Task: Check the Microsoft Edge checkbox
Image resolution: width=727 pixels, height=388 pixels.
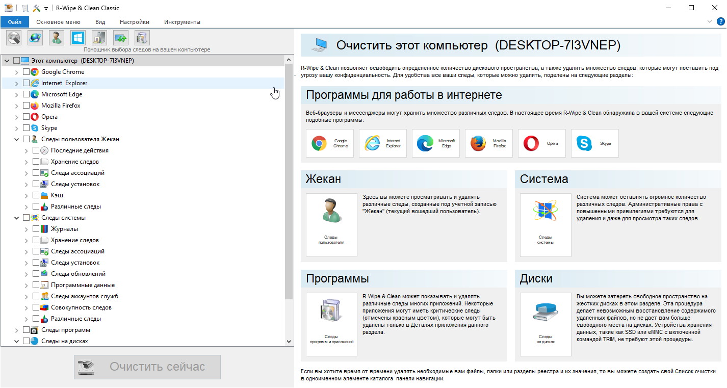Action: pos(27,94)
